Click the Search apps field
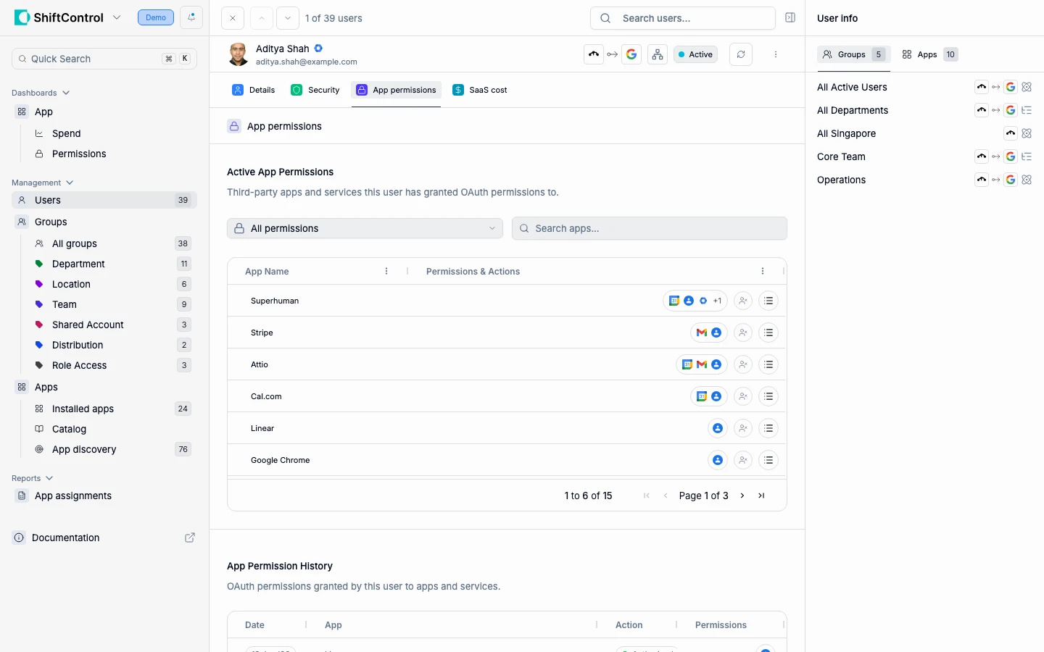The width and height of the screenshot is (1044, 652). pyautogui.click(x=650, y=228)
